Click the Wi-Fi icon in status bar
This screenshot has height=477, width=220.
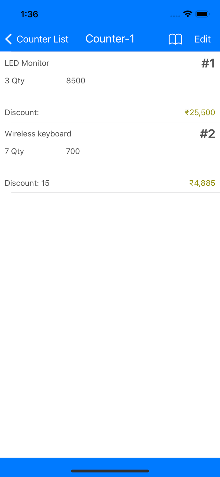pyautogui.click(x=187, y=14)
